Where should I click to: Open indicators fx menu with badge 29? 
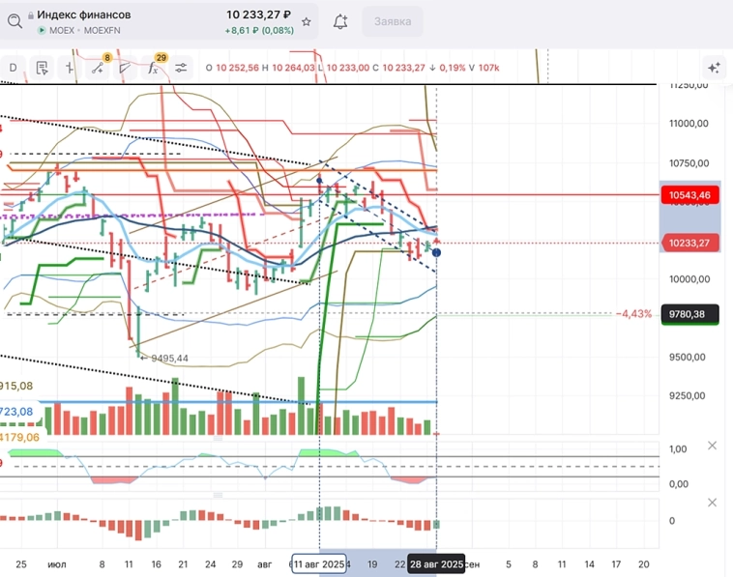(x=154, y=68)
